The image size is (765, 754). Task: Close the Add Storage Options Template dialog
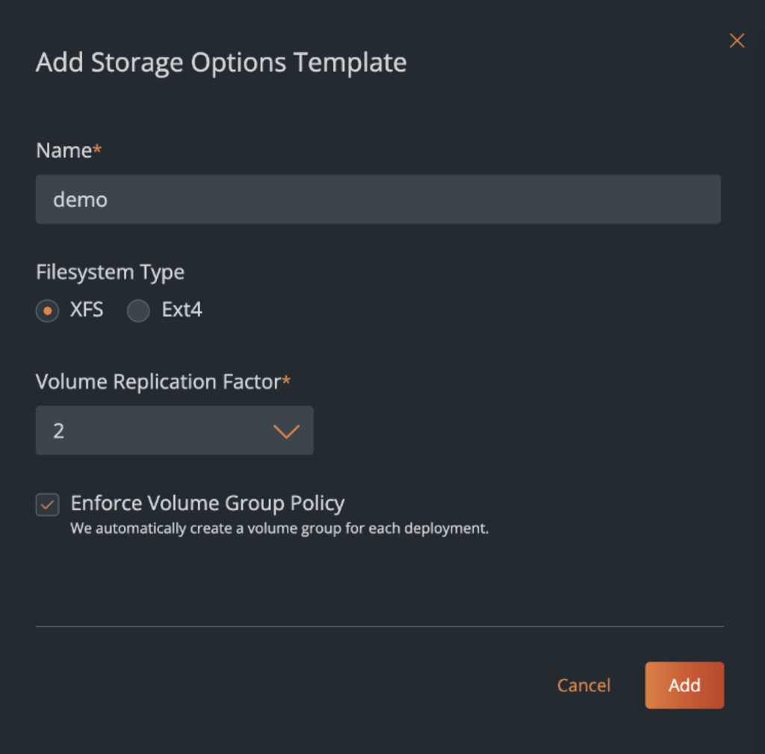tap(737, 40)
